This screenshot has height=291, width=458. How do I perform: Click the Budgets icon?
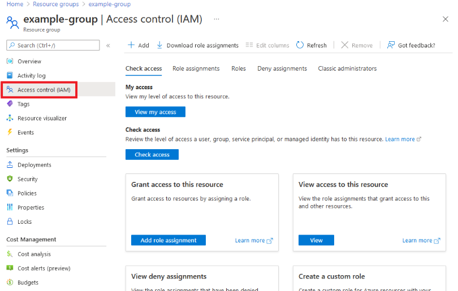10,283
